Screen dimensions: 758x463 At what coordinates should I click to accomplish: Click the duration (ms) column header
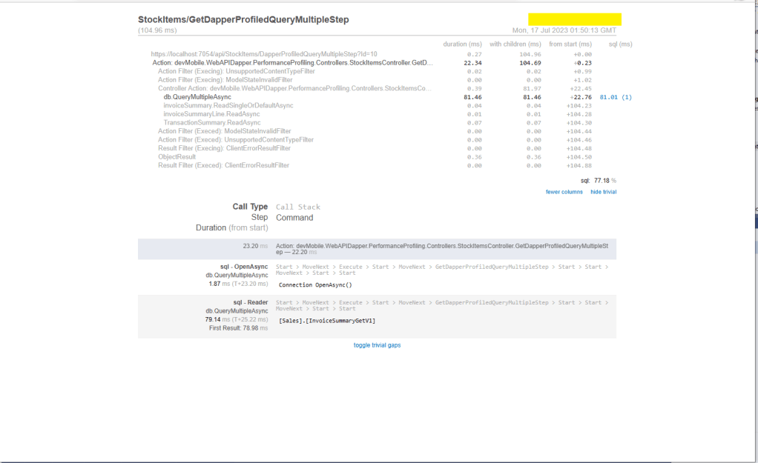tap(462, 44)
